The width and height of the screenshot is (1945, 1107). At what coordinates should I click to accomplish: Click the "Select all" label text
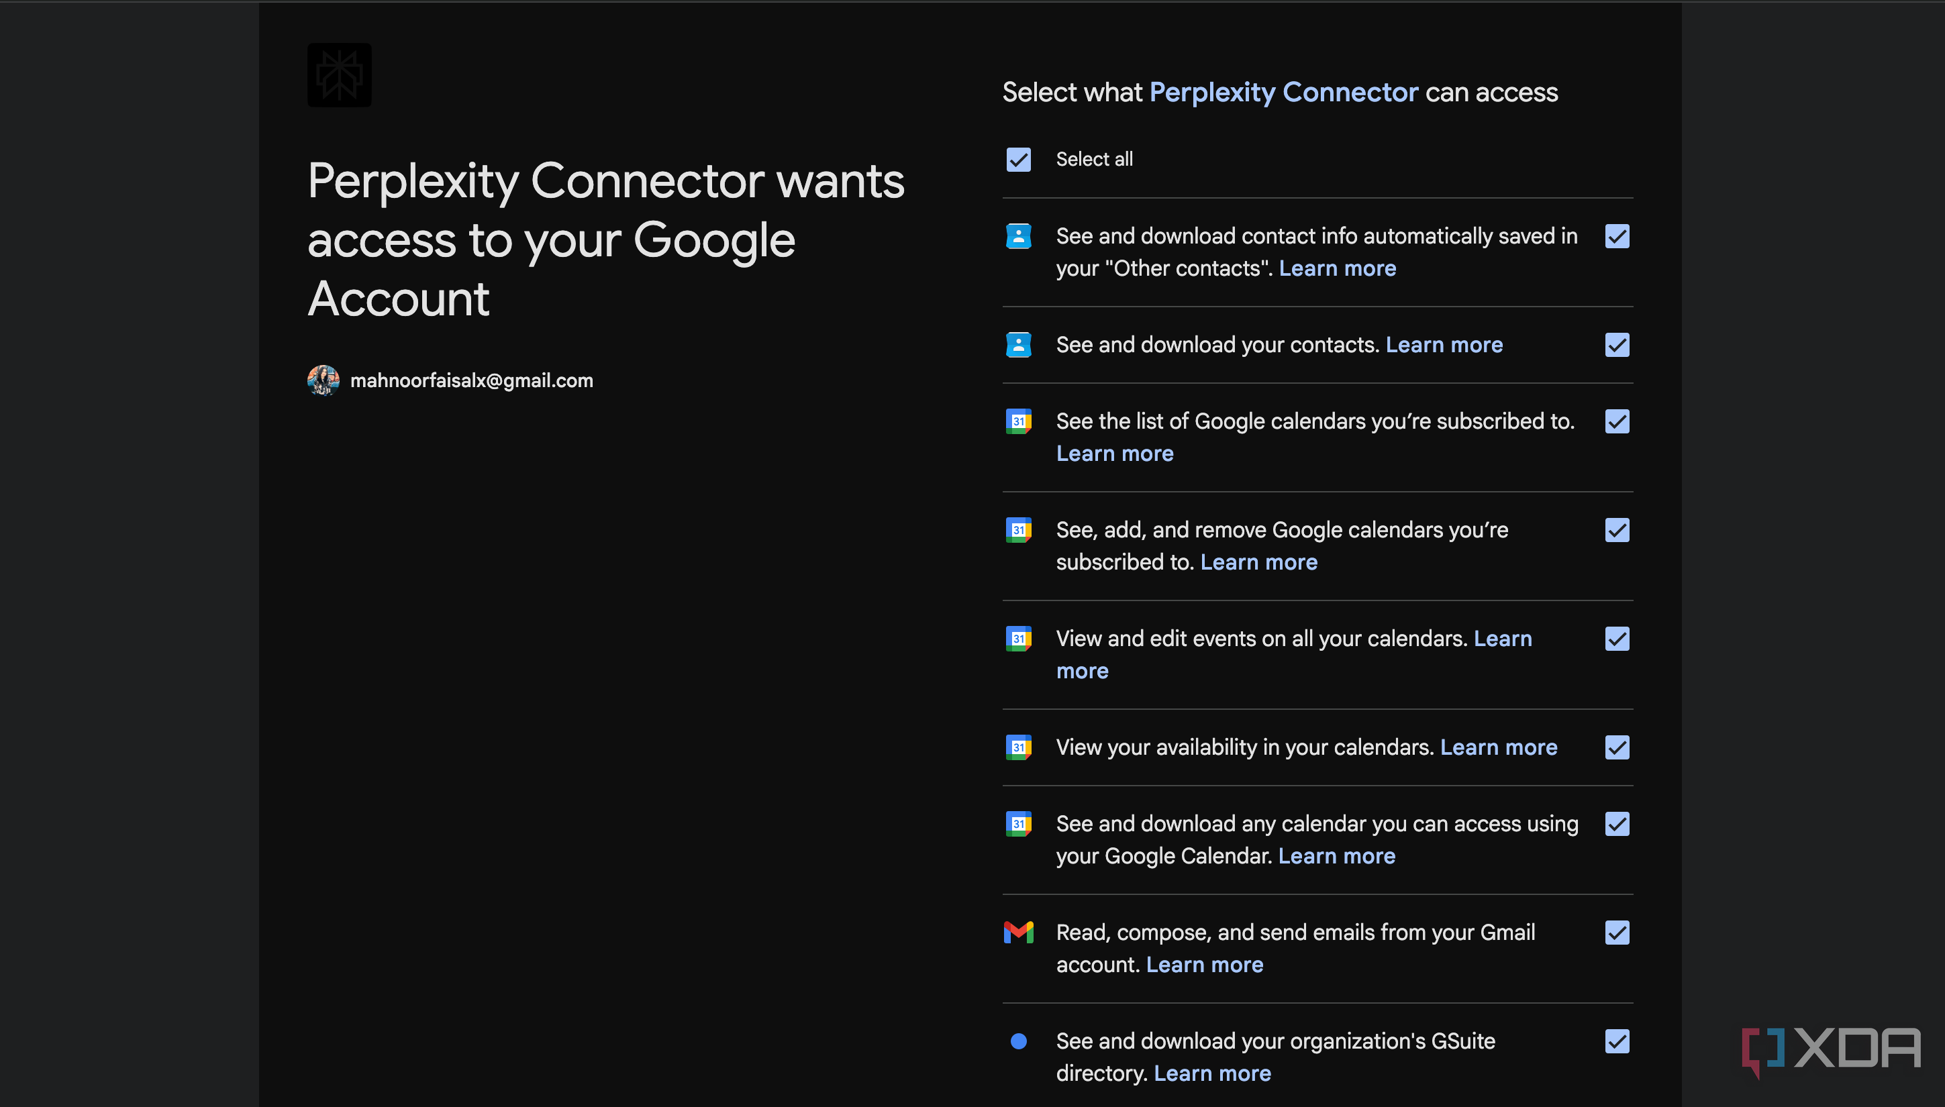pyautogui.click(x=1094, y=160)
